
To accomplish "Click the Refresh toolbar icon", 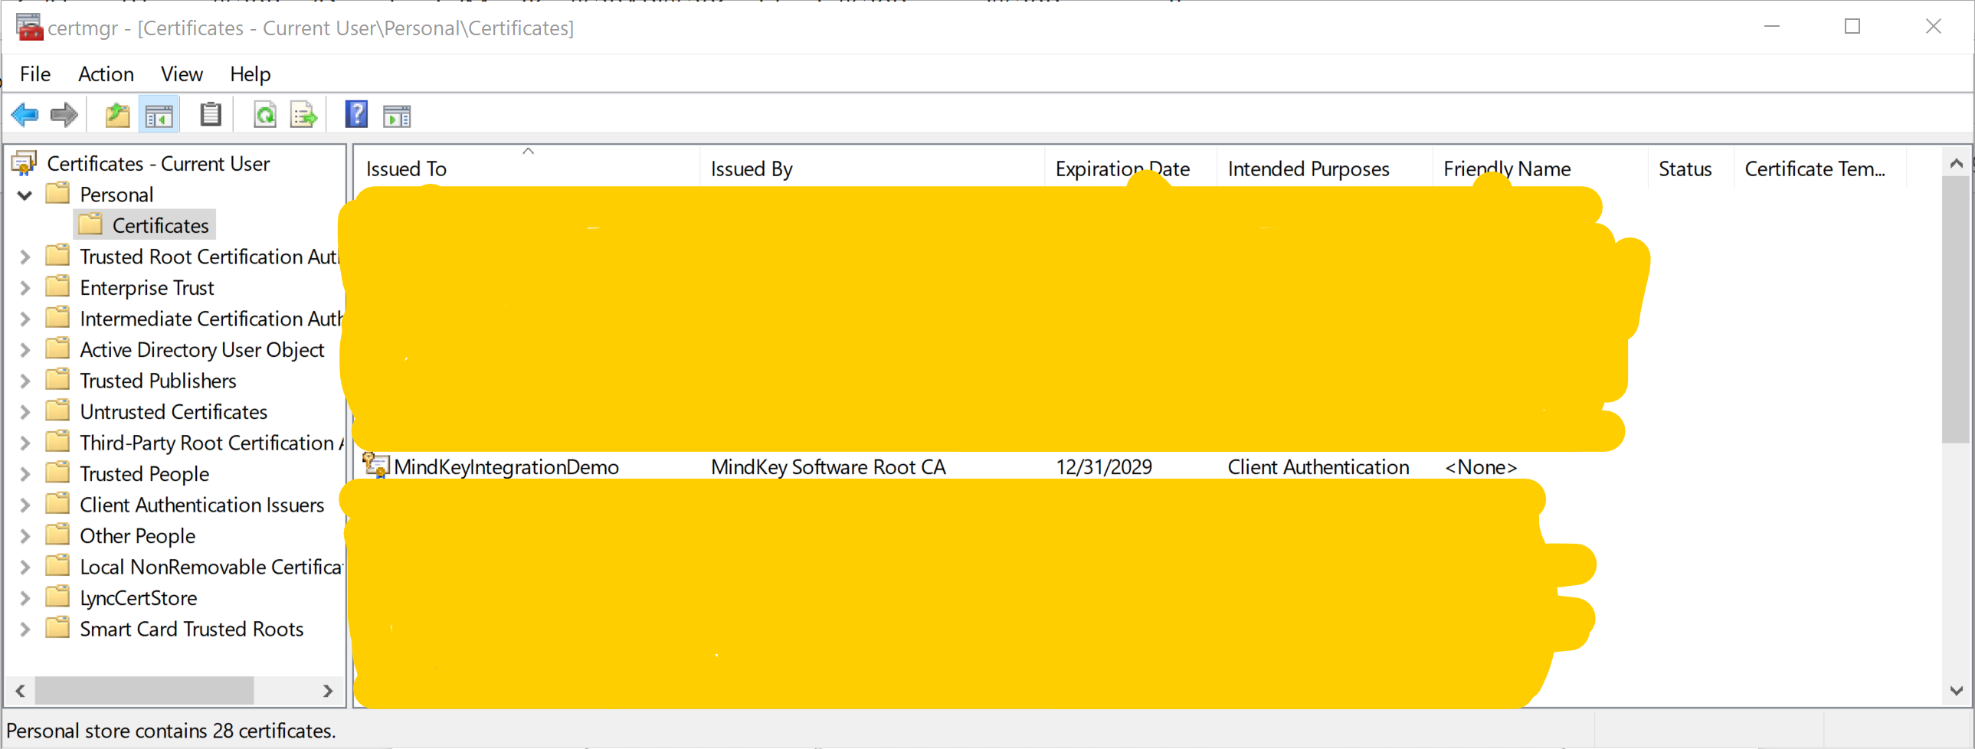I will point(264,116).
